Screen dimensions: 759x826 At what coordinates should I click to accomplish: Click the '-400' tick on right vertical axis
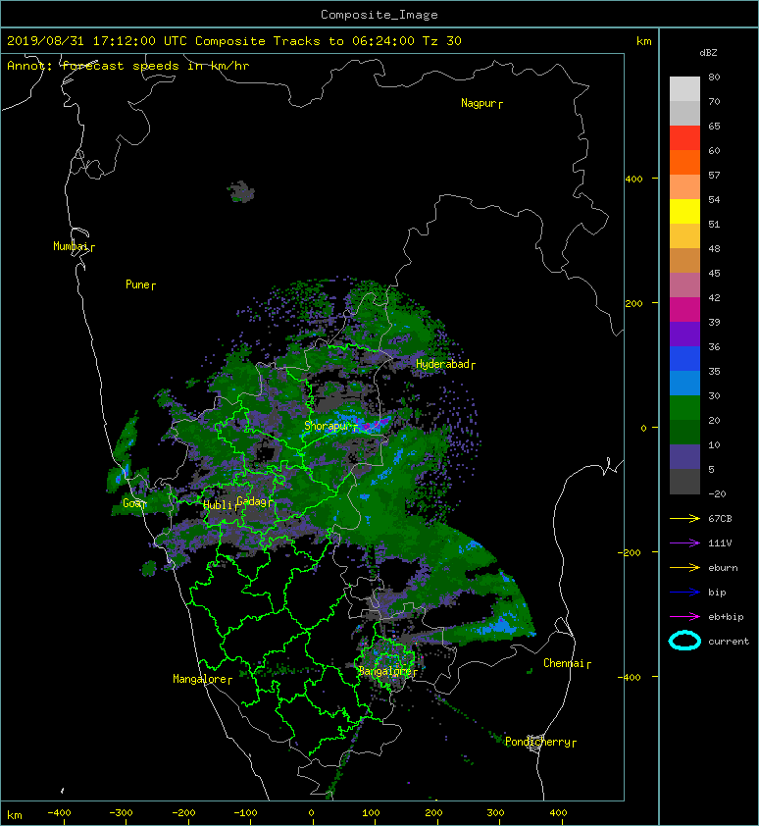(x=631, y=677)
